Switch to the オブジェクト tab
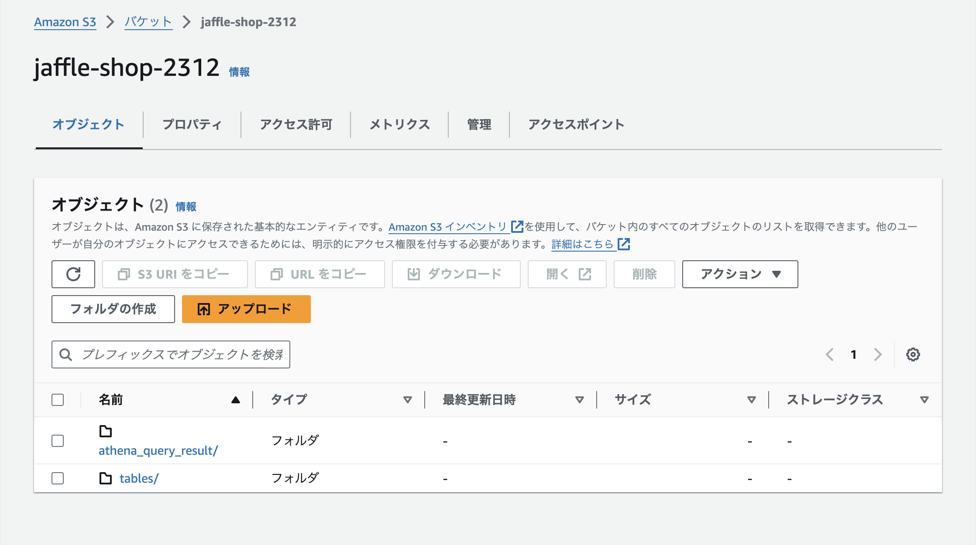The height and width of the screenshot is (545, 976). click(89, 125)
